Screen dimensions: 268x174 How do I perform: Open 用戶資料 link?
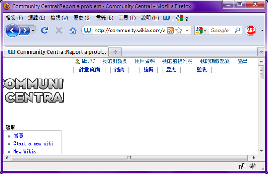[144, 61]
